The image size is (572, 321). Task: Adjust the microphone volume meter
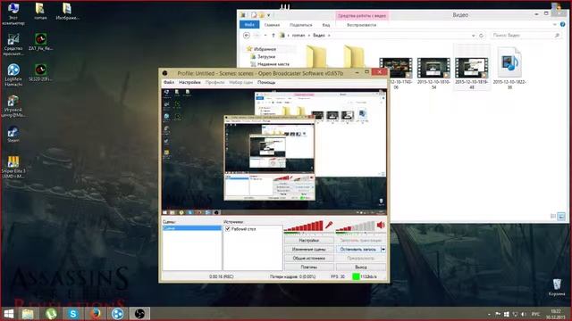[x=304, y=226]
